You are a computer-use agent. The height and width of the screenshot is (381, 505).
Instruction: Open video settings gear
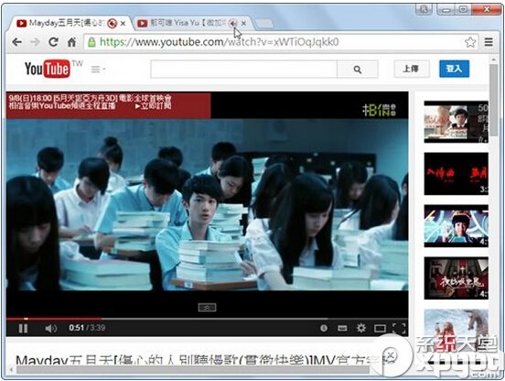[361, 328]
